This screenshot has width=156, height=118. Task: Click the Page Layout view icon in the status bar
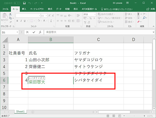114,116
